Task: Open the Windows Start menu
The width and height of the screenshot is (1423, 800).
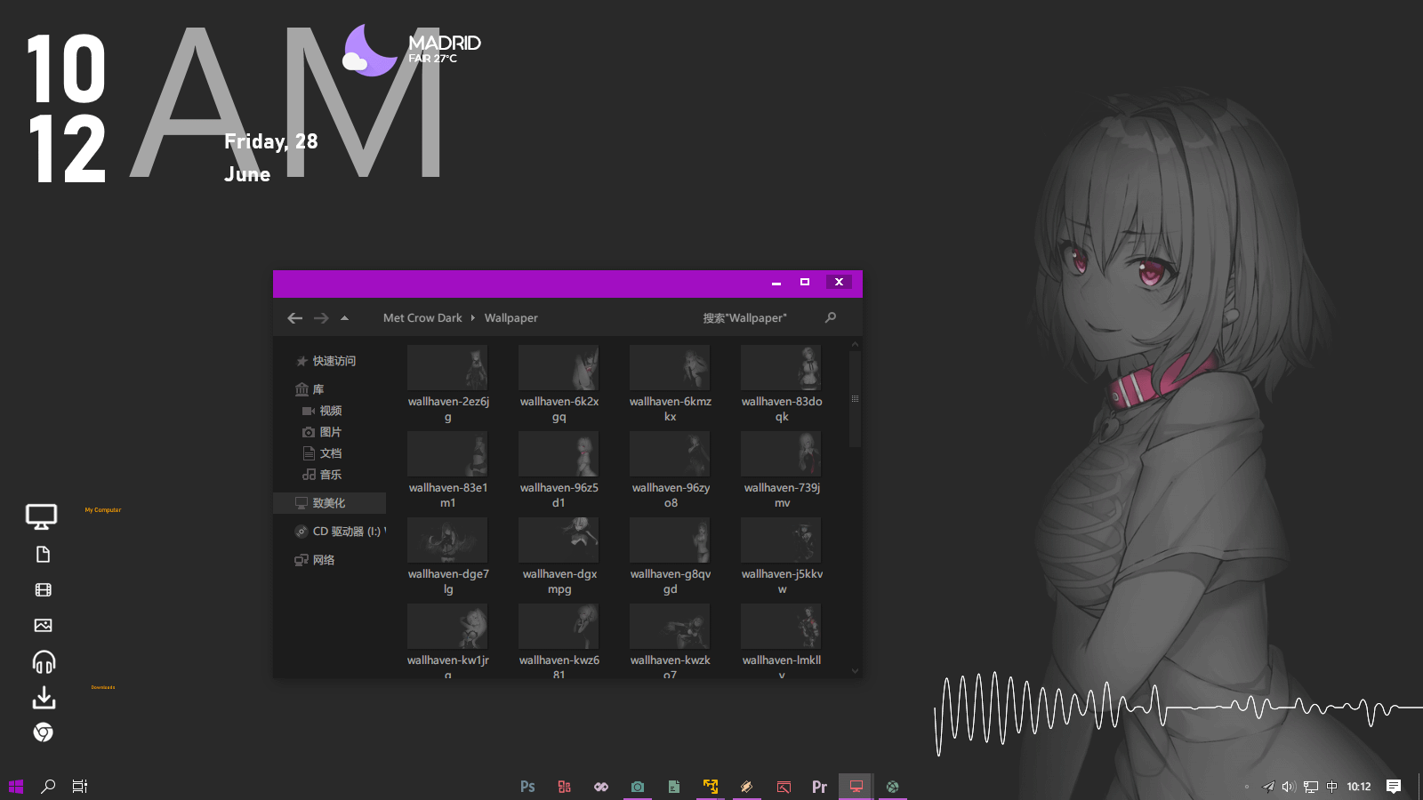Action: pyautogui.click(x=16, y=787)
